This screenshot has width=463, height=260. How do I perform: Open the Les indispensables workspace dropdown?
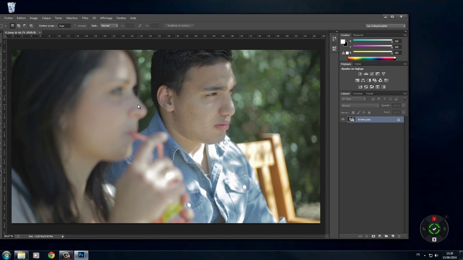point(386,26)
